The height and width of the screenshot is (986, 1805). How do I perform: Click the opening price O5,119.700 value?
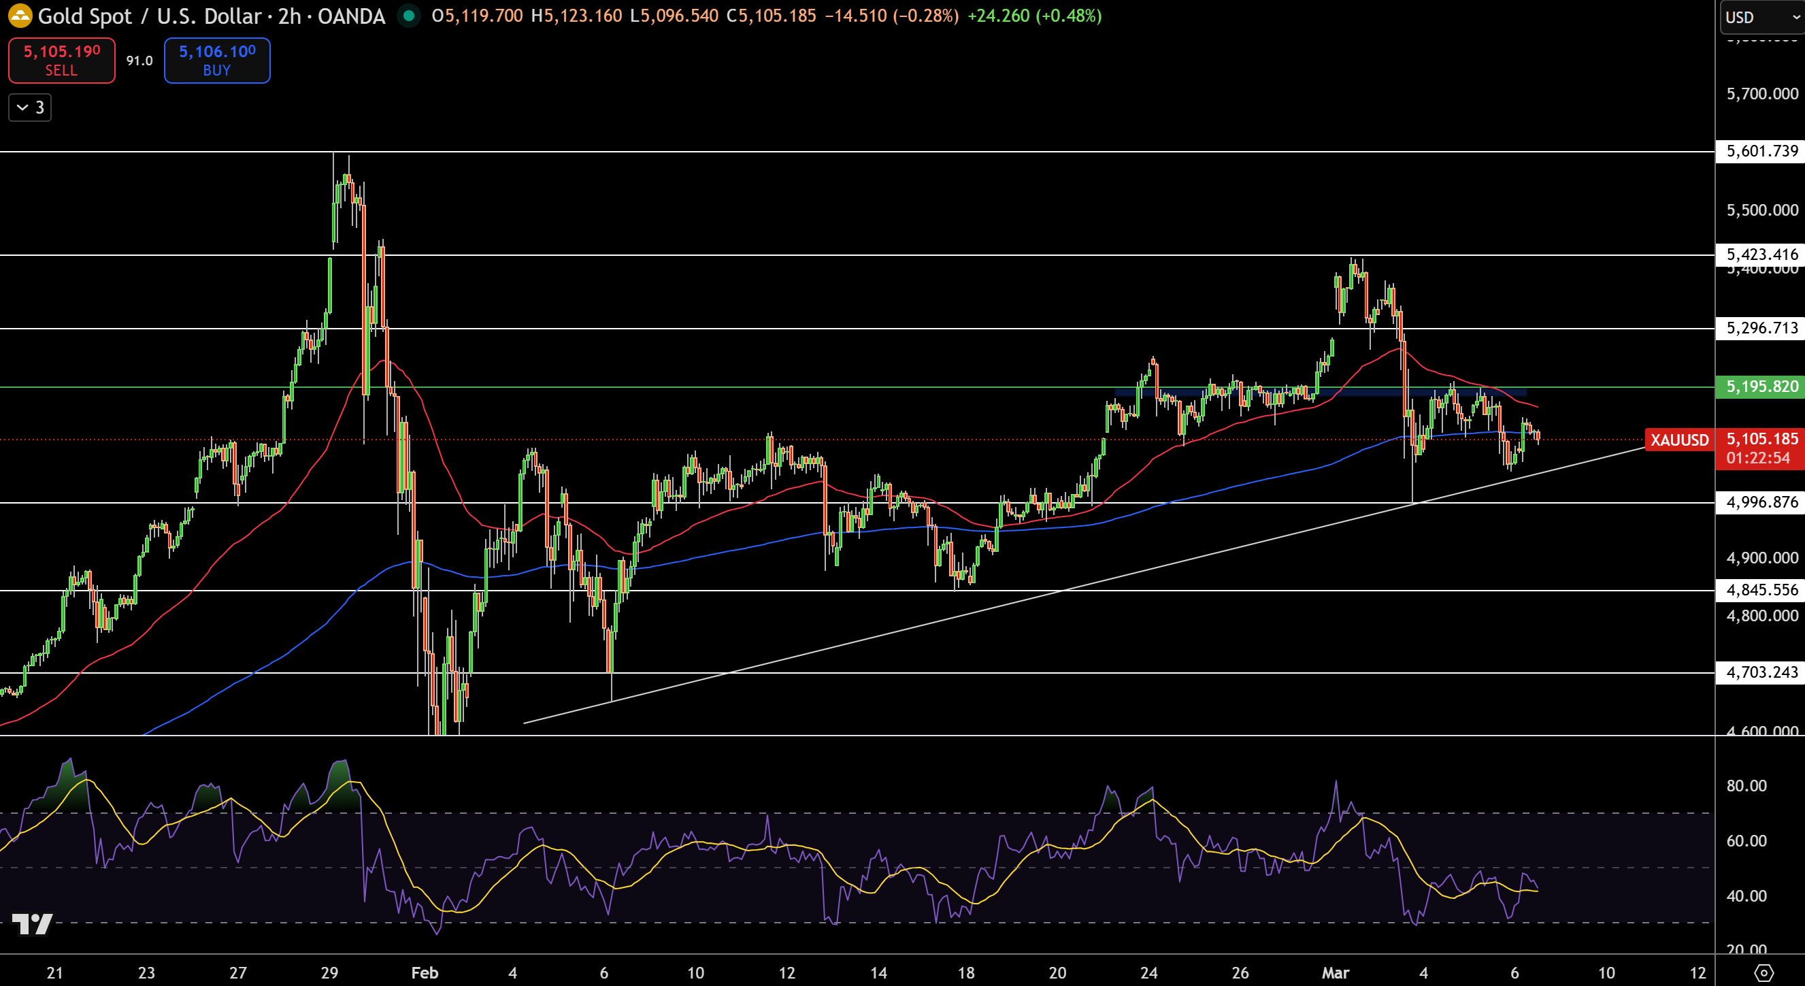(x=477, y=16)
